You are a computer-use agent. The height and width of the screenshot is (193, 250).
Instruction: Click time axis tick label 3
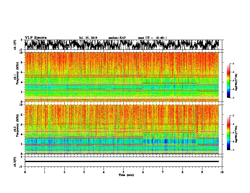(84, 172)
